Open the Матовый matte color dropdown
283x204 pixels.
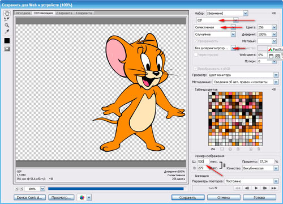pyautogui.click(x=275, y=41)
